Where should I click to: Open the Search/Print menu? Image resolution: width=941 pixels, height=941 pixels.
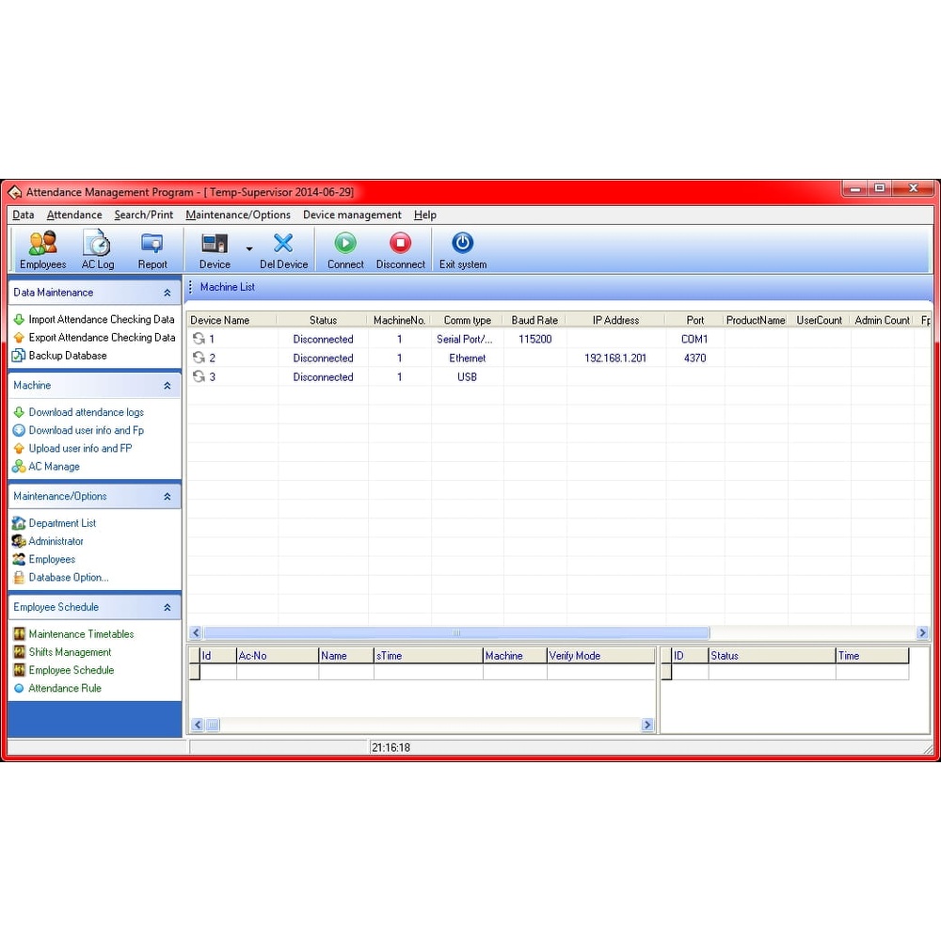(x=143, y=215)
